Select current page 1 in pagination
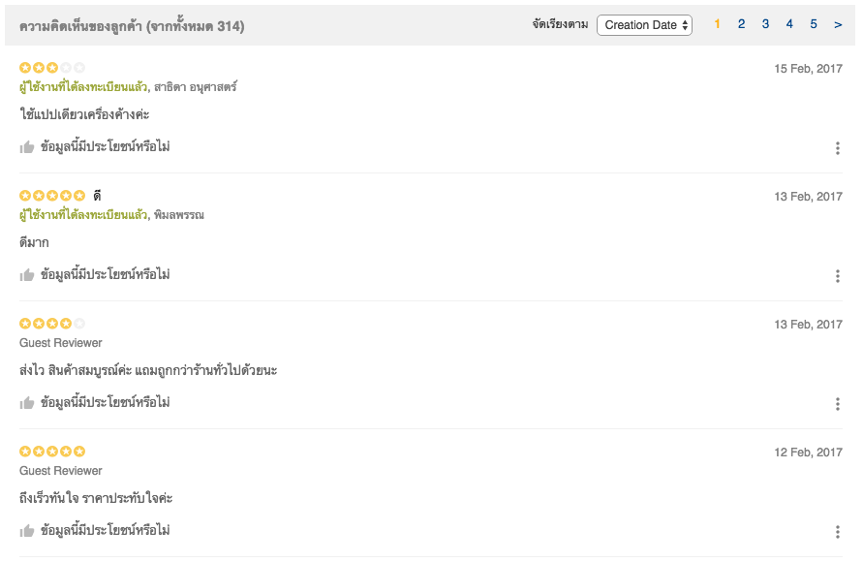Image resolution: width=863 pixels, height=562 pixels. coord(718,24)
